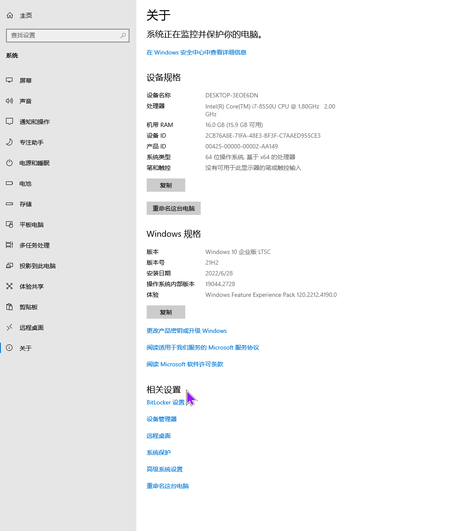
Task: Open Device Manager (设备管理器) link
Action: (x=162, y=419)
